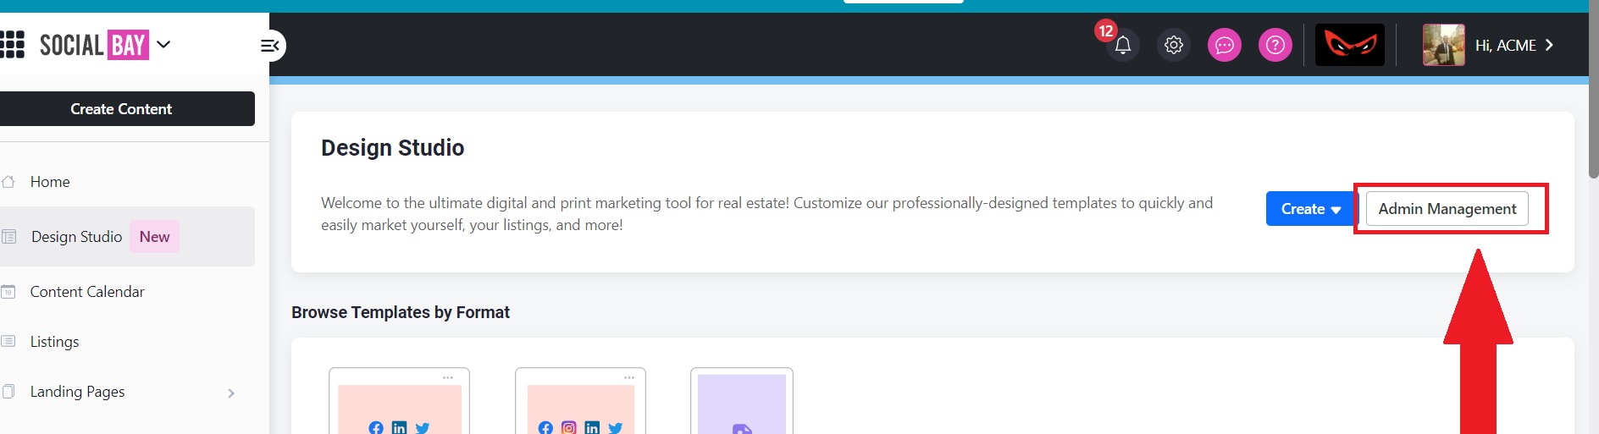Click the Admin Management button
The image size is (1599, 434).
[x=1447, y=209]
